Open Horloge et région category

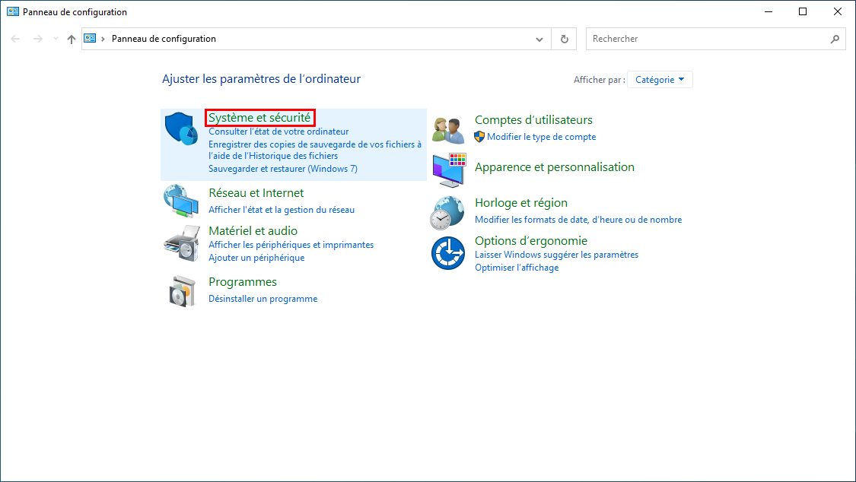pos(520,203)
